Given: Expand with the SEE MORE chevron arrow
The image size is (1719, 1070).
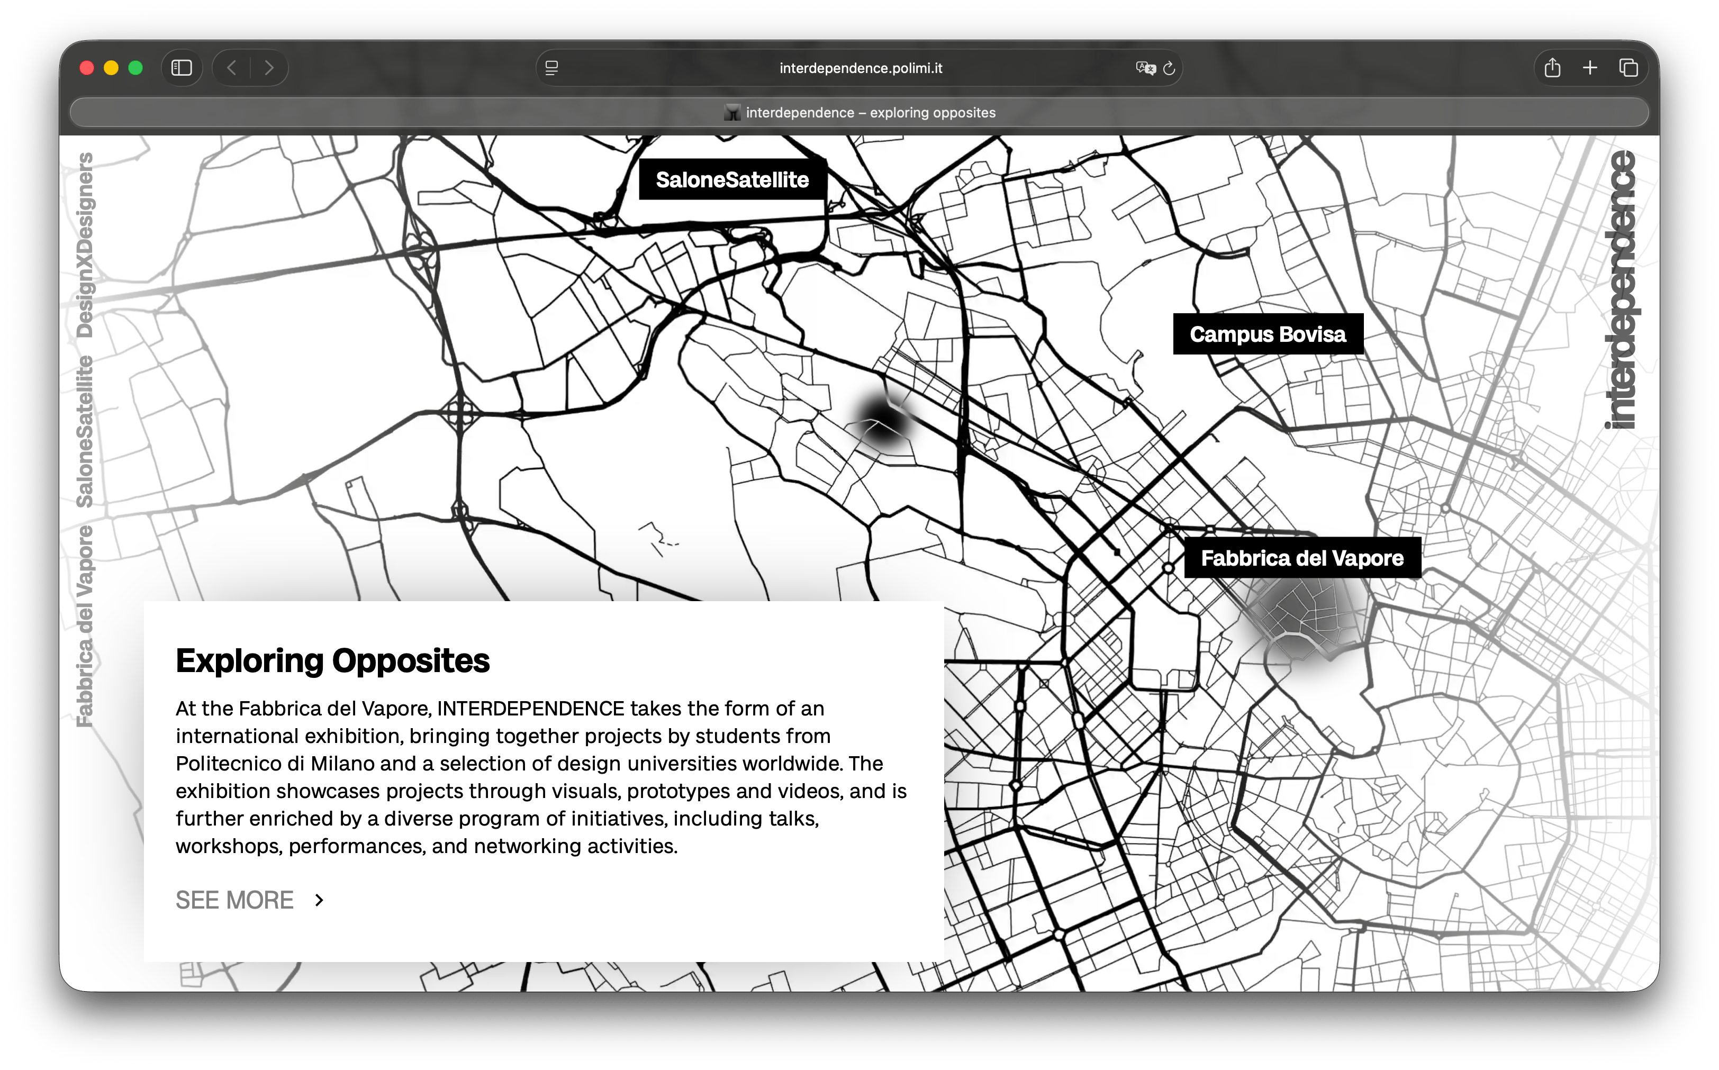Looking at the screenshot, I should point(319,900).
